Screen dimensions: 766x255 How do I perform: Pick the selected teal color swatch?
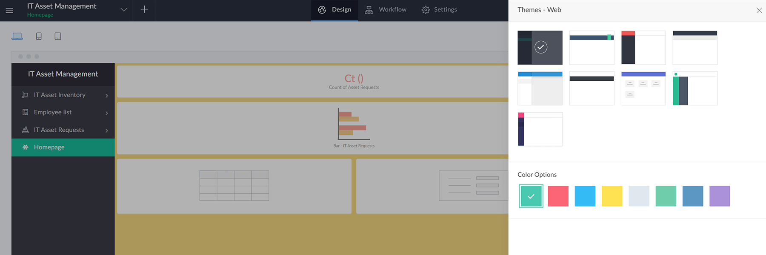coord(531,196)
